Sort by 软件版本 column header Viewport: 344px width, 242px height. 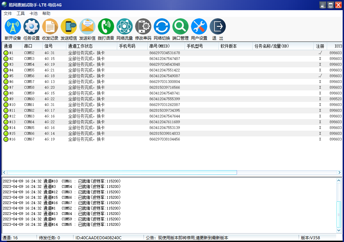[235, 46]
